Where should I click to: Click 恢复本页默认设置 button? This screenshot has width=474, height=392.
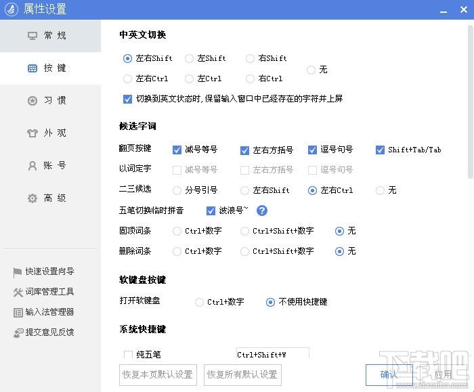(x=158, y=375)
